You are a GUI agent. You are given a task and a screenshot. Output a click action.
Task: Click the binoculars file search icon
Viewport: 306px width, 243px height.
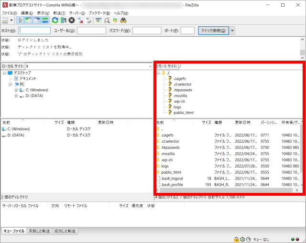[123, 21]
